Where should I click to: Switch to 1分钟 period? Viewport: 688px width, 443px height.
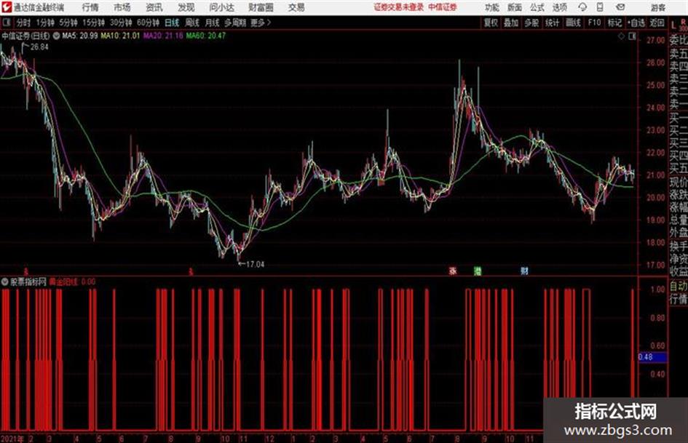pos(45,23)
